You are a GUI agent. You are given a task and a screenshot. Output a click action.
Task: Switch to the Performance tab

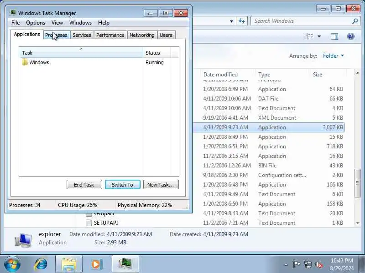pos(110,35)
